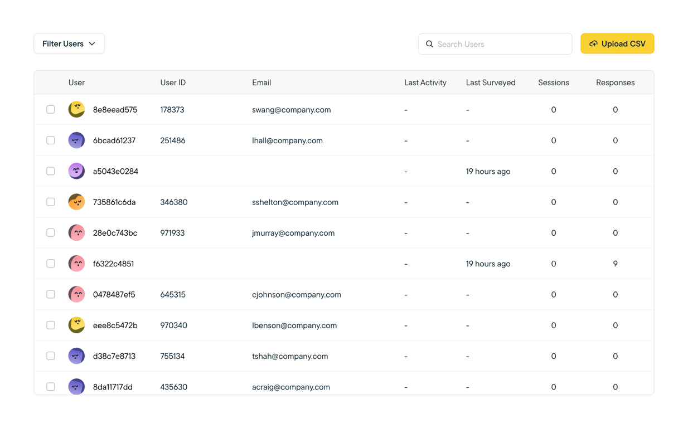The height and width of the screenshot is (428, 688).
Task: Click the search magnifier icon
Action: pos(429,44)
